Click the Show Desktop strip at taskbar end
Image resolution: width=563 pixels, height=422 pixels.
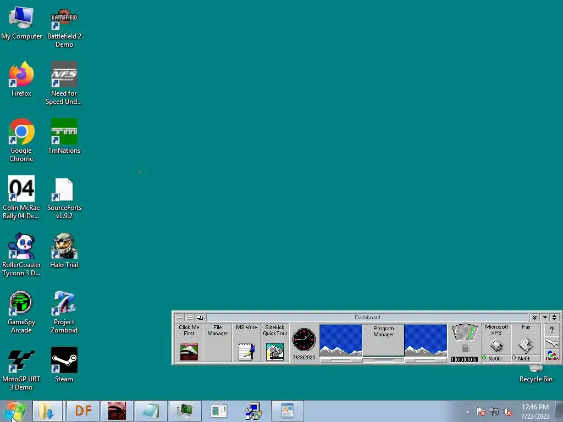(559, 411)
